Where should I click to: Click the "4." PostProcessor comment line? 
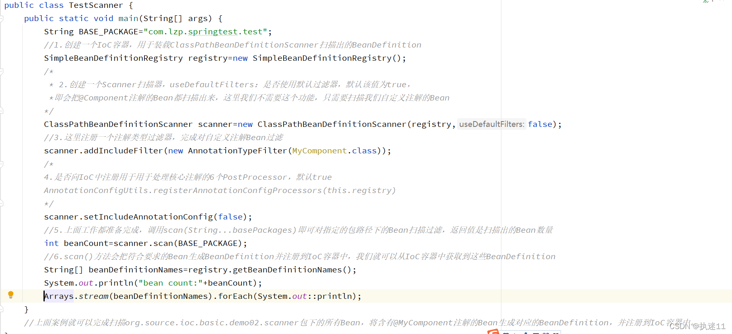click(188, 177)
